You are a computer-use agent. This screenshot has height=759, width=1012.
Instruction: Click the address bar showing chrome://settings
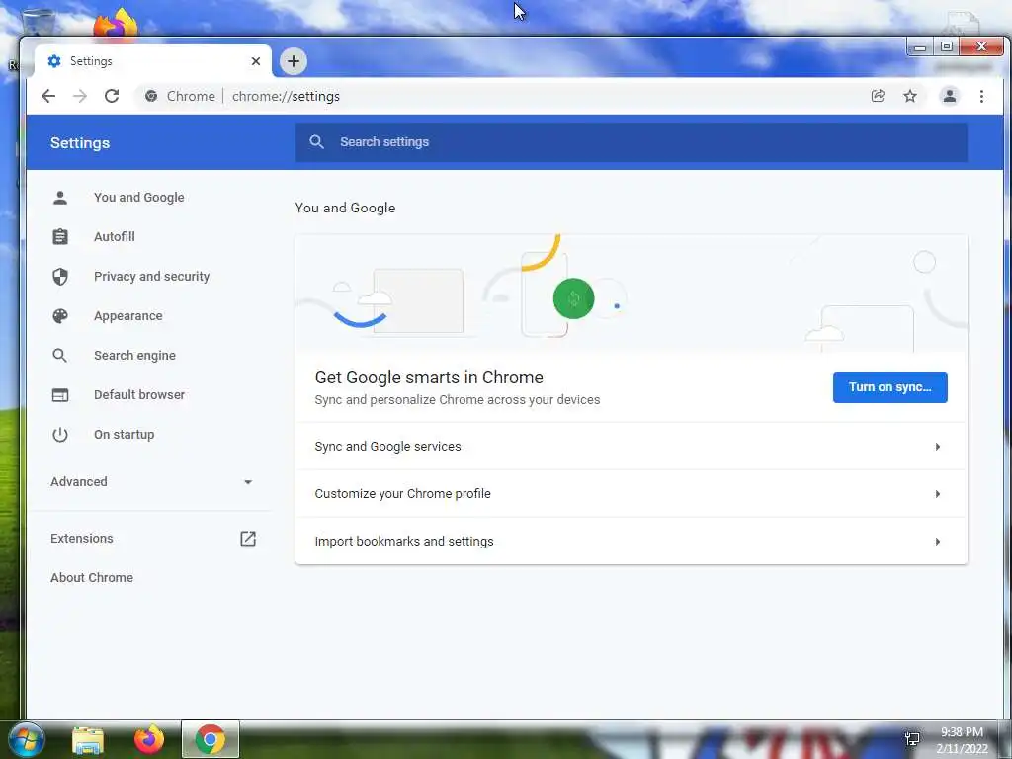coord(503,96)
